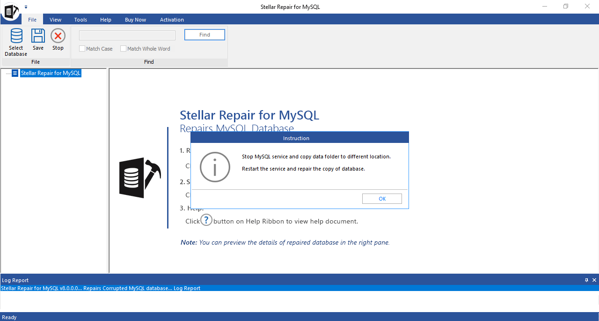Pin the Log Report panel
The height and width of the screenshot is (321, 599).
[586, 280]
